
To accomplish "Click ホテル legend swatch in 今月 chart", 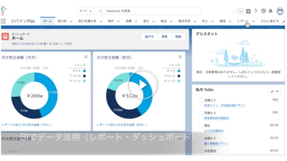I will (84, 71).
